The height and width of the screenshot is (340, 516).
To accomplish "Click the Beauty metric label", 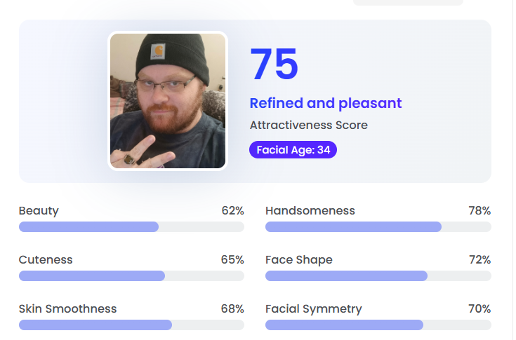I will pos(39,211).
